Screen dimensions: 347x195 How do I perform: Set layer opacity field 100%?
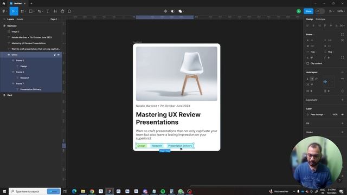coord(335,114)
